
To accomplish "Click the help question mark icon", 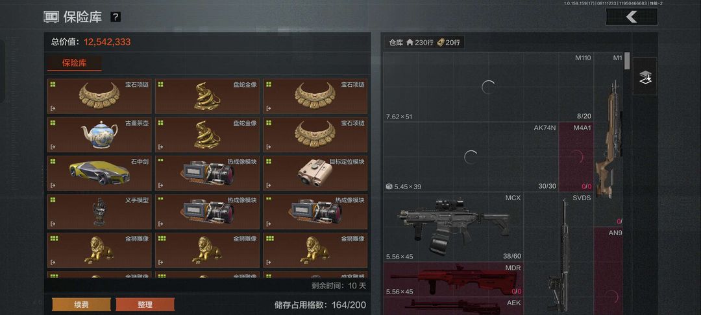I will coord(116,17).
